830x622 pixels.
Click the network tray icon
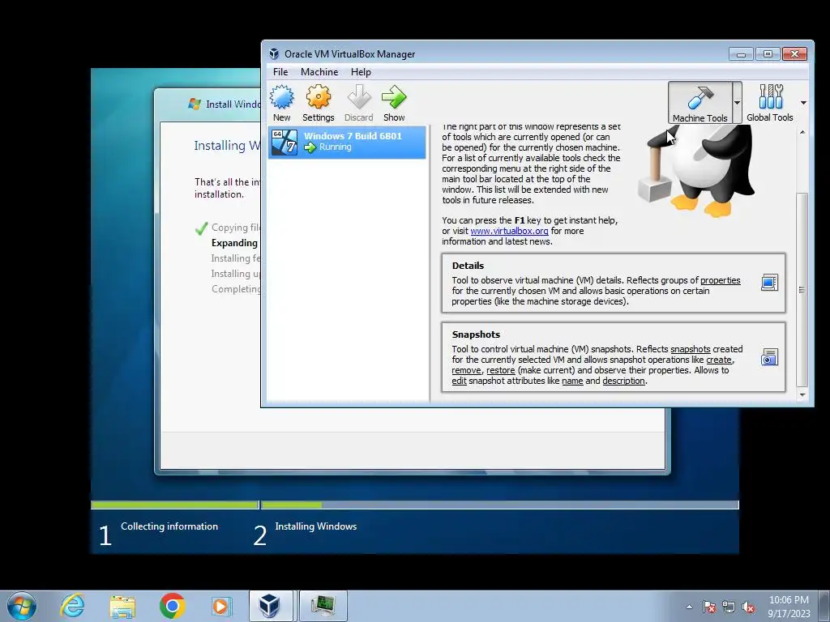click(x=729, y=607)
